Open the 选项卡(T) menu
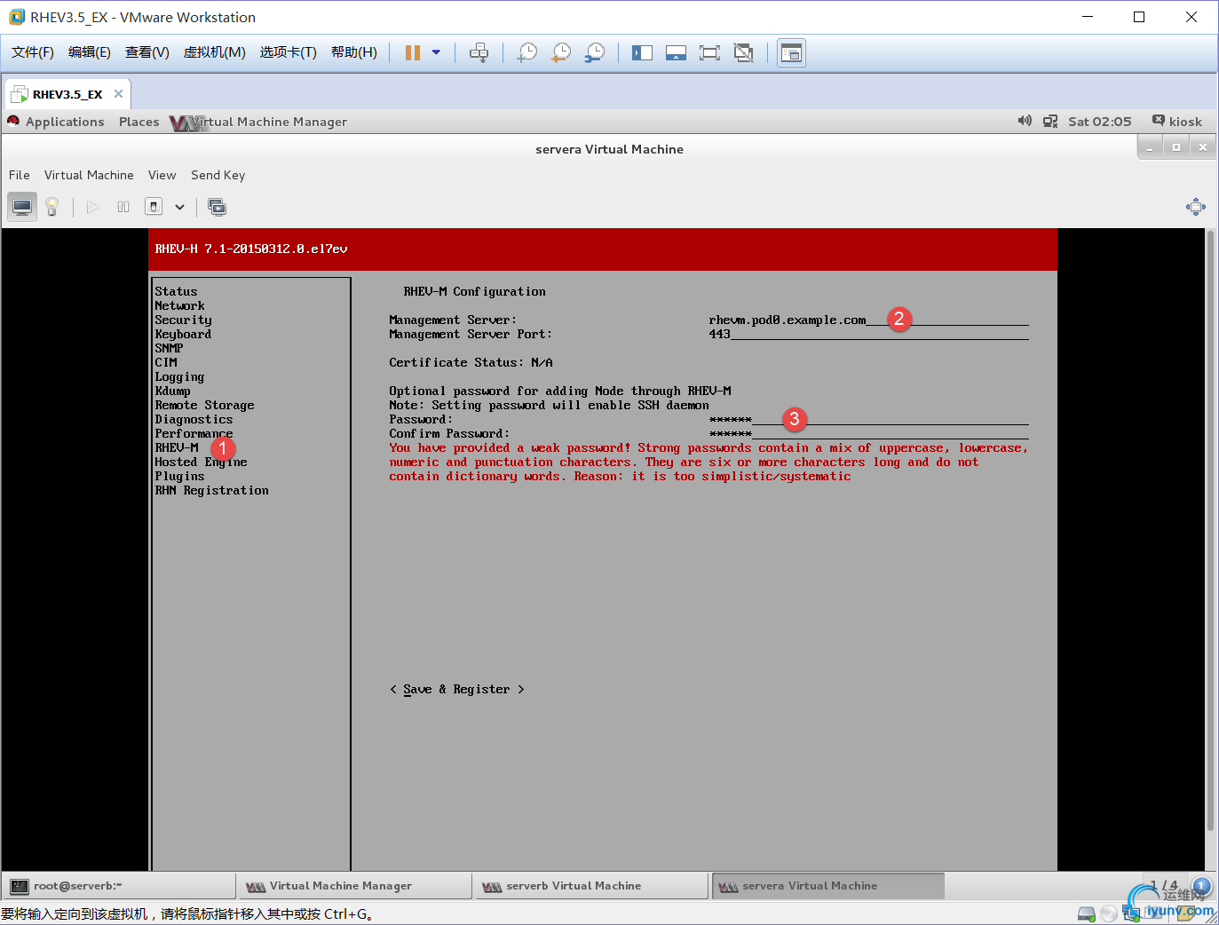Viewport: 1219px width, 925px height. point(289,52)
